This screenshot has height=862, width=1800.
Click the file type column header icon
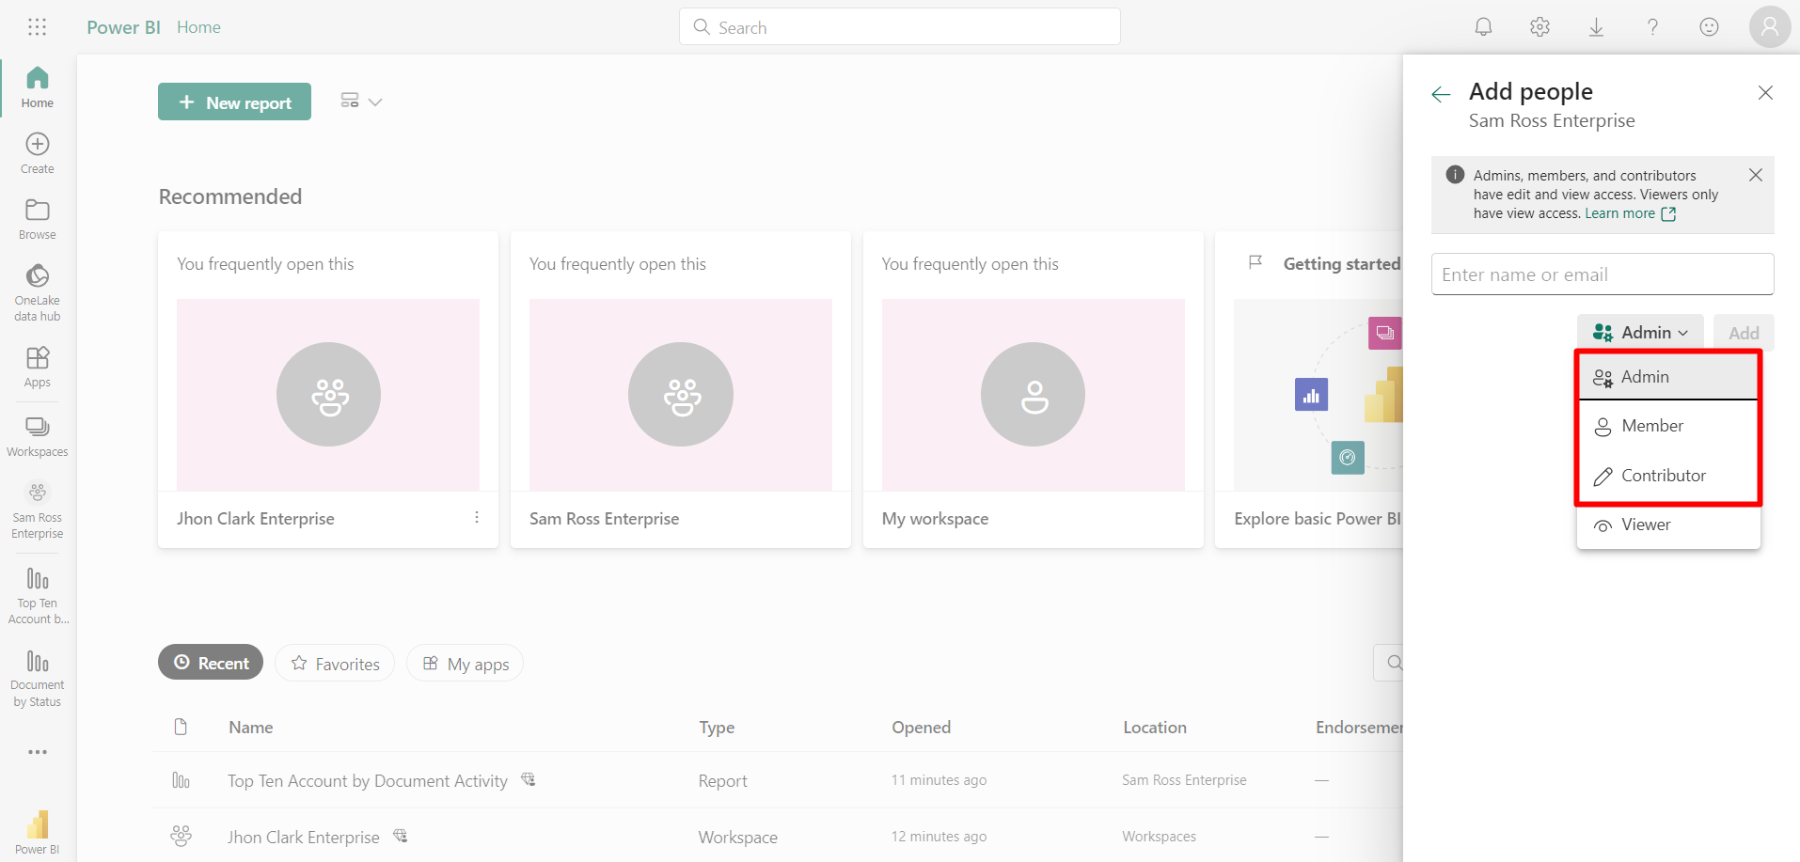181,727
